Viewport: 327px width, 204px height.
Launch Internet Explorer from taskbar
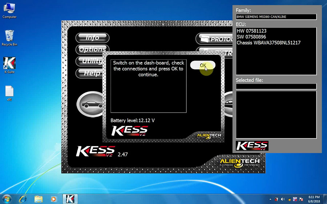coord(23,199)
